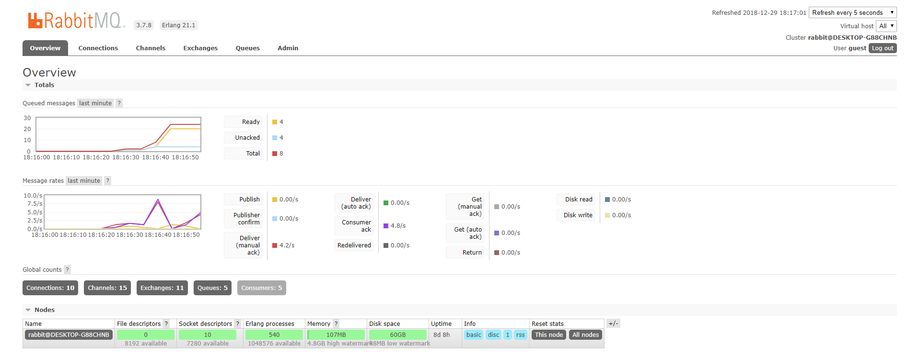Click the info tag labeled 1
Viewport: 919px width, 356px height.
[x=508, y=335]
